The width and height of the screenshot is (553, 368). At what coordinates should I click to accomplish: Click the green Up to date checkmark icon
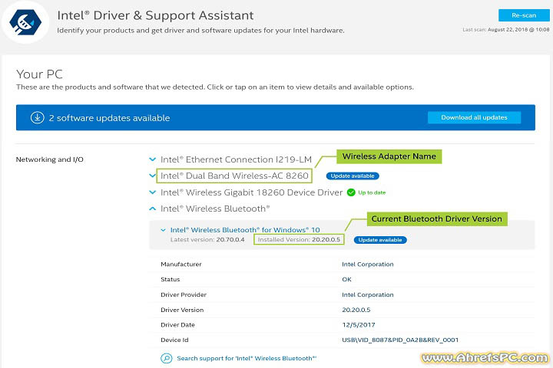[351, 192]
